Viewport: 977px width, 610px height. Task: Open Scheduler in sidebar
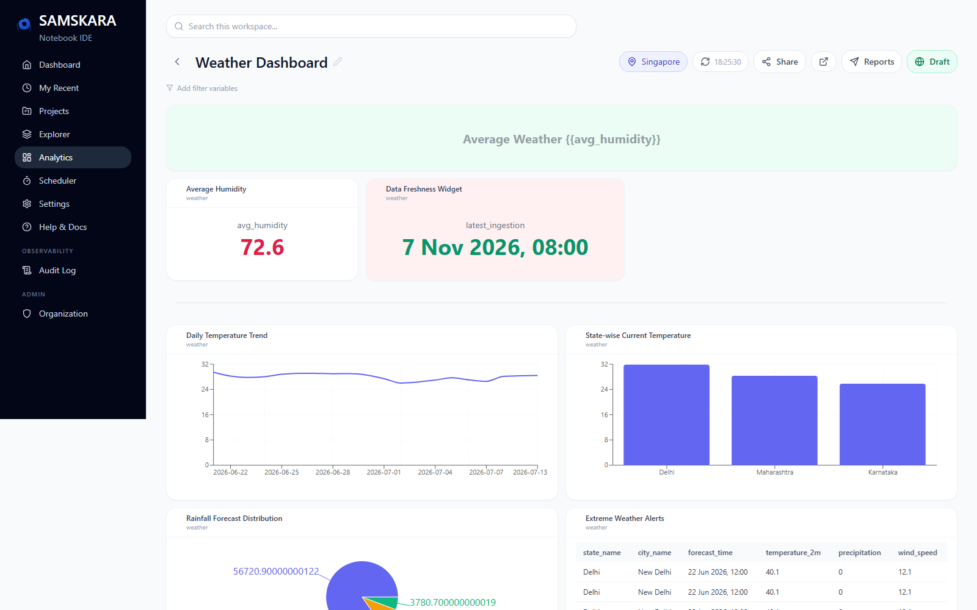(x=73, y=181)
